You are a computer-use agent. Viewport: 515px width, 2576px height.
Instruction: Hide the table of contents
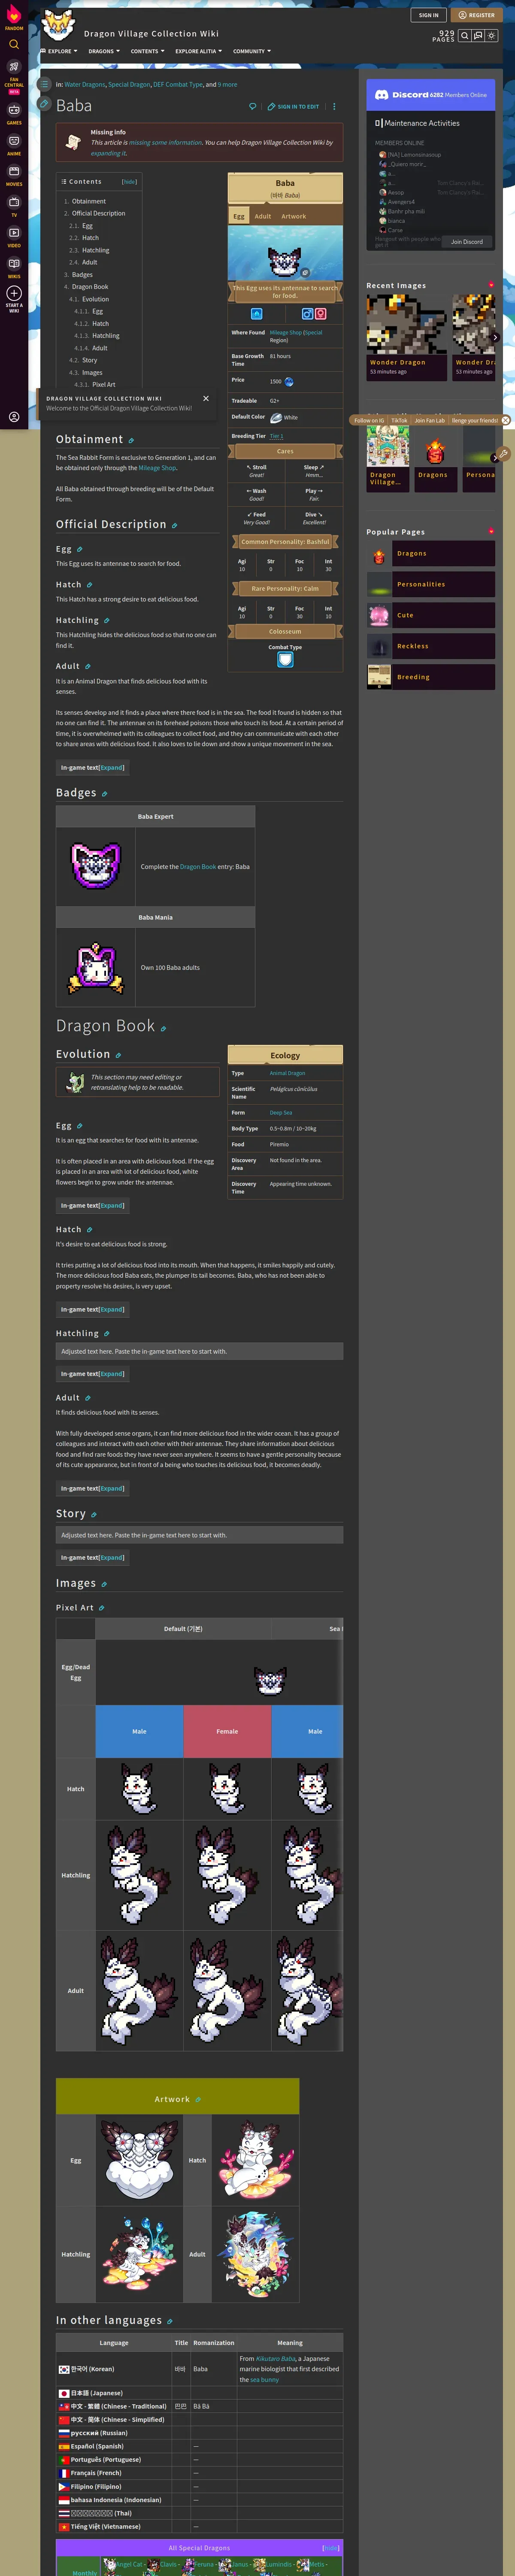(x=129, y=182)
